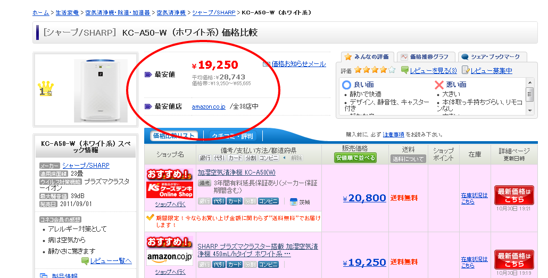Click the green speech bubble review icon
548x278 pixels.
pos(405,70)
